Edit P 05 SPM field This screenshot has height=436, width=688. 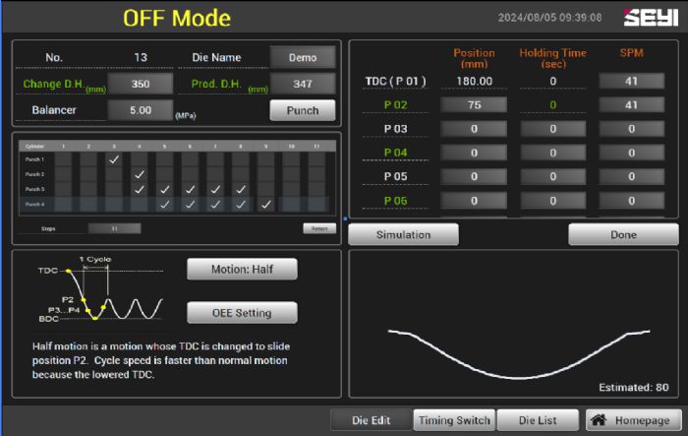(631, 176)
